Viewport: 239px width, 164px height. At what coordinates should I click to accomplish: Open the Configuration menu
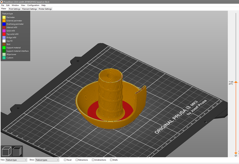[33, 5]
